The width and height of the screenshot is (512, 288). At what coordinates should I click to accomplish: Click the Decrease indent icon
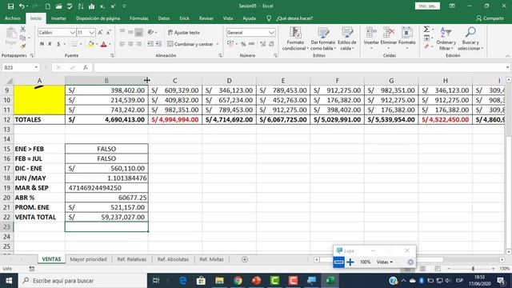tap(150, 44)
